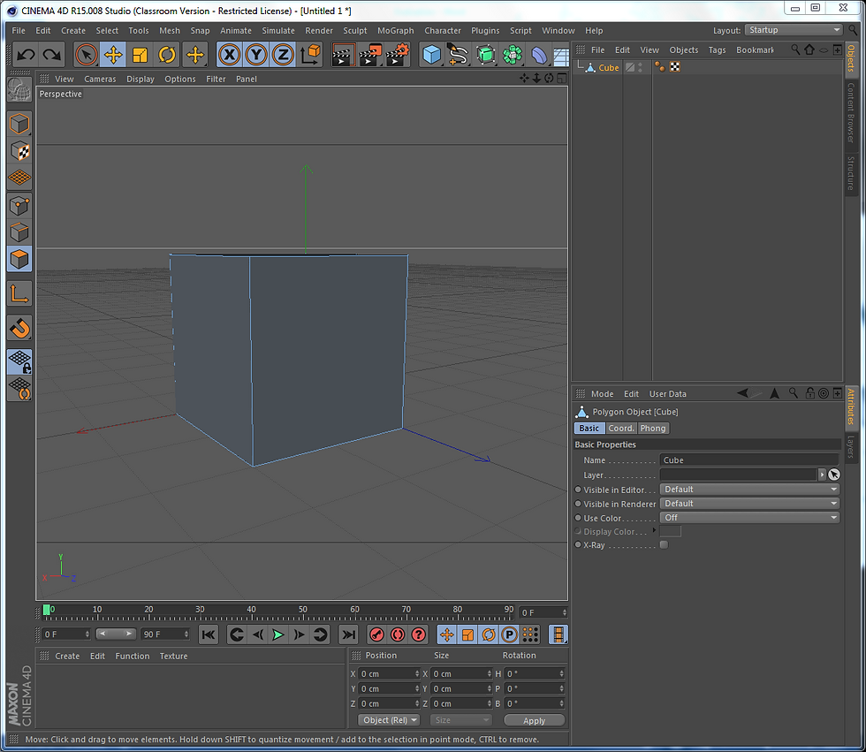Open the Sculpt menu
This screenshot has width=866, height=752.
(x=354, y=30)
